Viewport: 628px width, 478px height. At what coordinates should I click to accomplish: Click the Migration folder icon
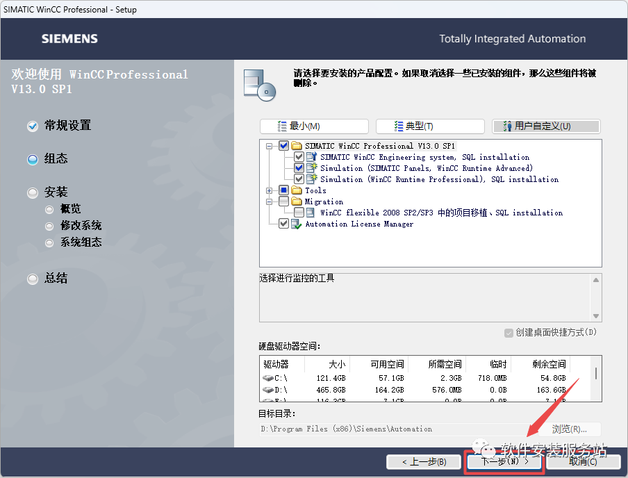[x=297, y=201]
